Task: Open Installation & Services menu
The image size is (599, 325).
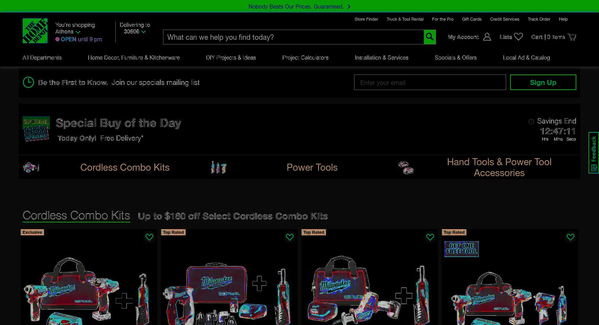Action: [381, 58]
